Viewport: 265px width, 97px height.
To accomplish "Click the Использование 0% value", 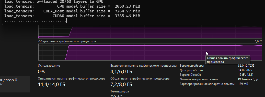I will [x=41, y=71].
